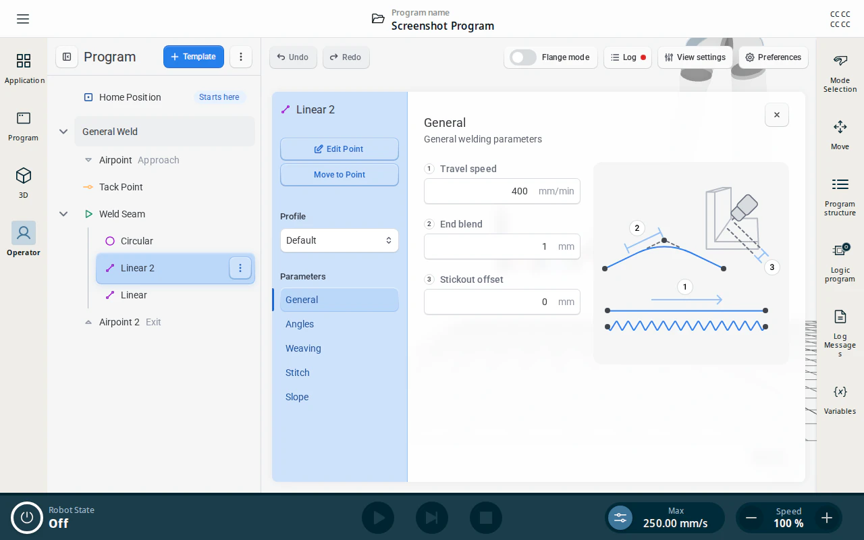Click the End blend input field
The width and height of the screenshot is (864, 540).
click(502, 246)
